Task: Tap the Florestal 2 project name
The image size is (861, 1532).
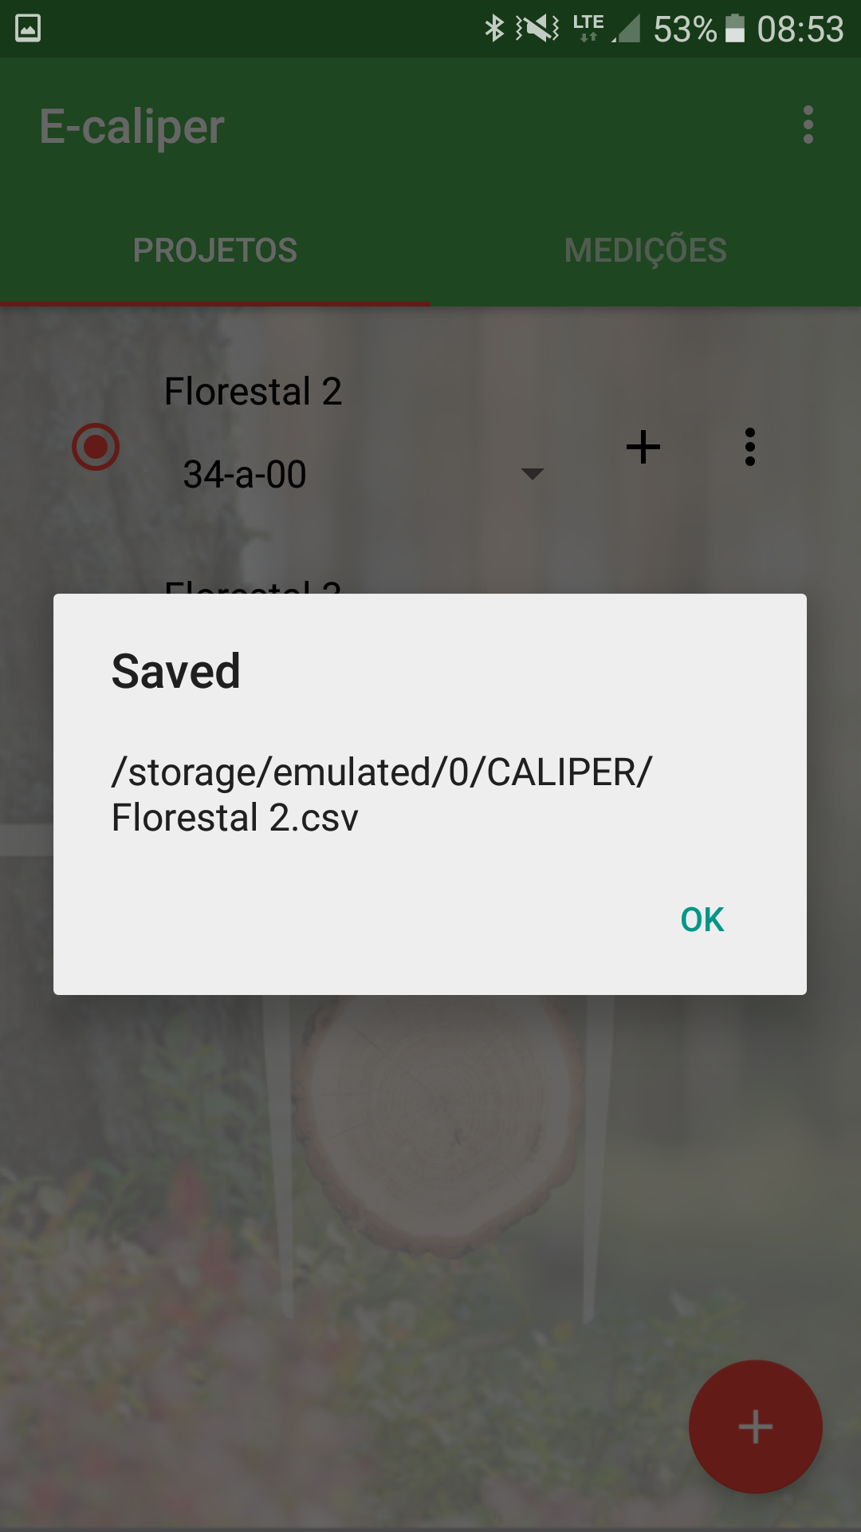Action: (x=253, y=392)
